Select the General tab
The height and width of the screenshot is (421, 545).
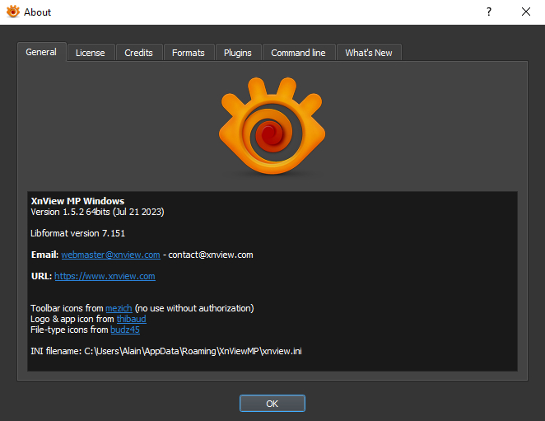[x=41, y=52]
